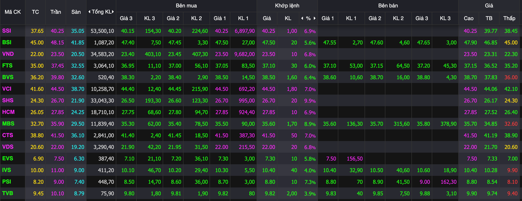Select the HCM ticker in the list
The image size is (522, 201).
[8, 112]
